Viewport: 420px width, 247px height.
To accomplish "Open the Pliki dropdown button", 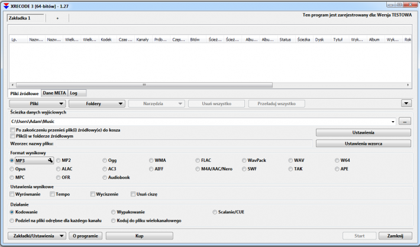I will pos(37,103).
